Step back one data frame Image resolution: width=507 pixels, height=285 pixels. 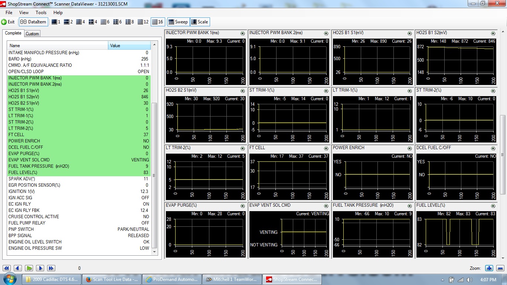pyautogui.click(x=17, y=268)
